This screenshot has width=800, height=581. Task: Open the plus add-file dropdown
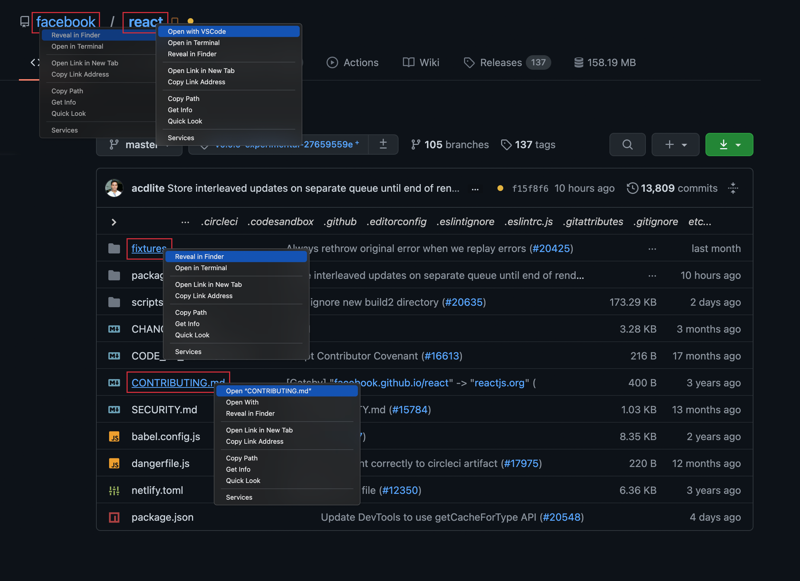pos(675,145)
